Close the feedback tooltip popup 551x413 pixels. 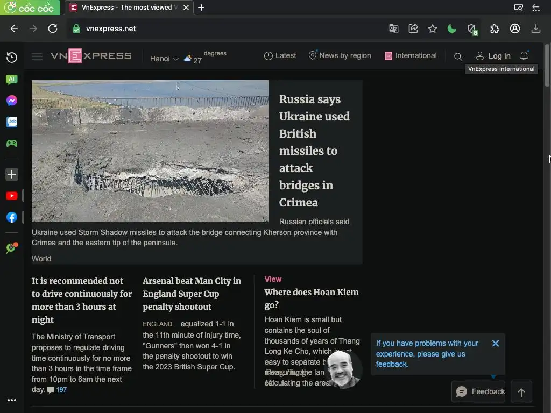click(x=496, y=344)
